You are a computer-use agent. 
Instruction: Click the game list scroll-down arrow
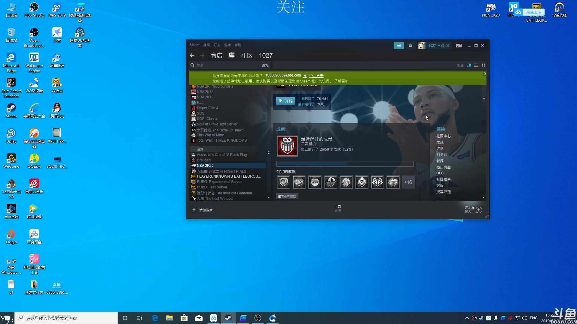pos(269,197)
